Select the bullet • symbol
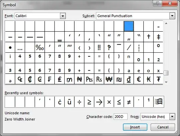 10,47
